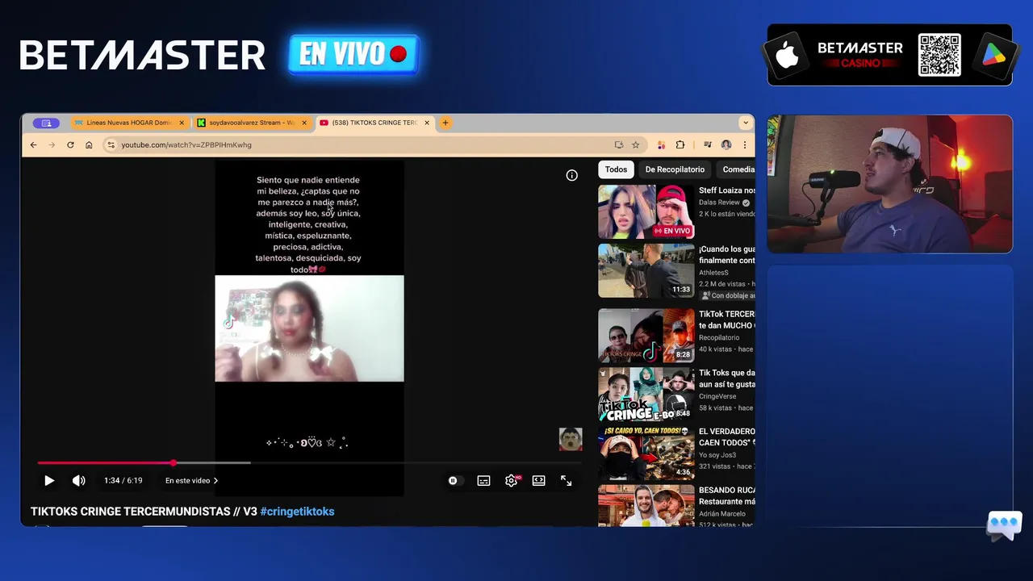Close the 'soydavooalvarez Stream' tab

click(304, 123)
